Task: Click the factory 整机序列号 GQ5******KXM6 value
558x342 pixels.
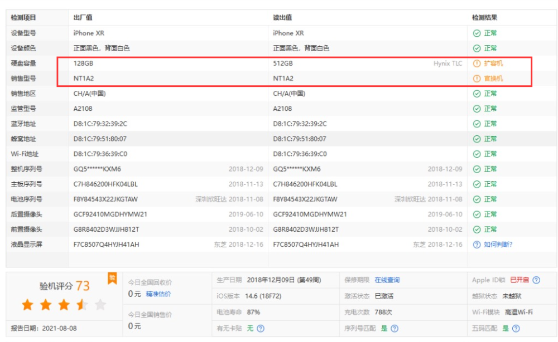Action: coord(97,169)
